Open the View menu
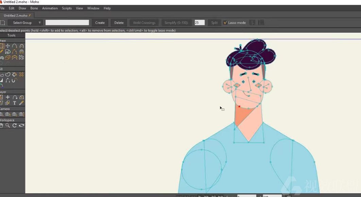The width and height of the screenshot is (361, 197). [x=80, y=8]
